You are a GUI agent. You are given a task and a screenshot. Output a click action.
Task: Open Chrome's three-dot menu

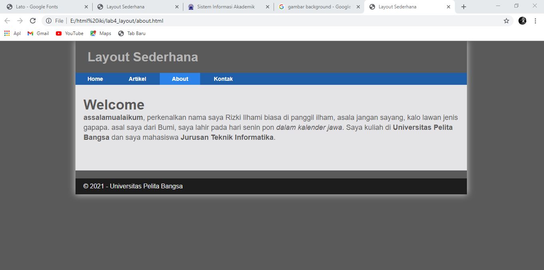[536, 21]
